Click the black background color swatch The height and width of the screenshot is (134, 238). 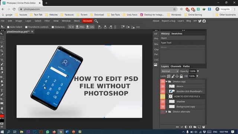click(2, 121)
